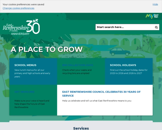The image size is (162, 130).
Task: Open the Council Celebrates 30 Years article
Action: pos(101,94)
